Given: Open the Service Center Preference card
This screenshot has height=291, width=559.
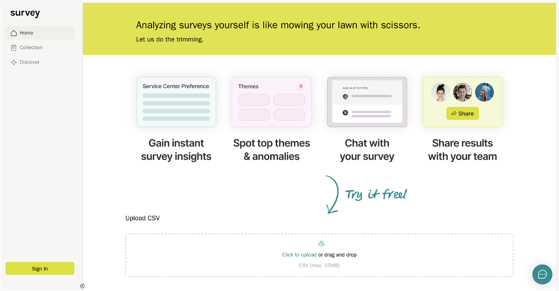Looking at the screenshot, I should 176,102.
